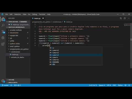Click the feedback smiley in status bar

pos(125,85)
